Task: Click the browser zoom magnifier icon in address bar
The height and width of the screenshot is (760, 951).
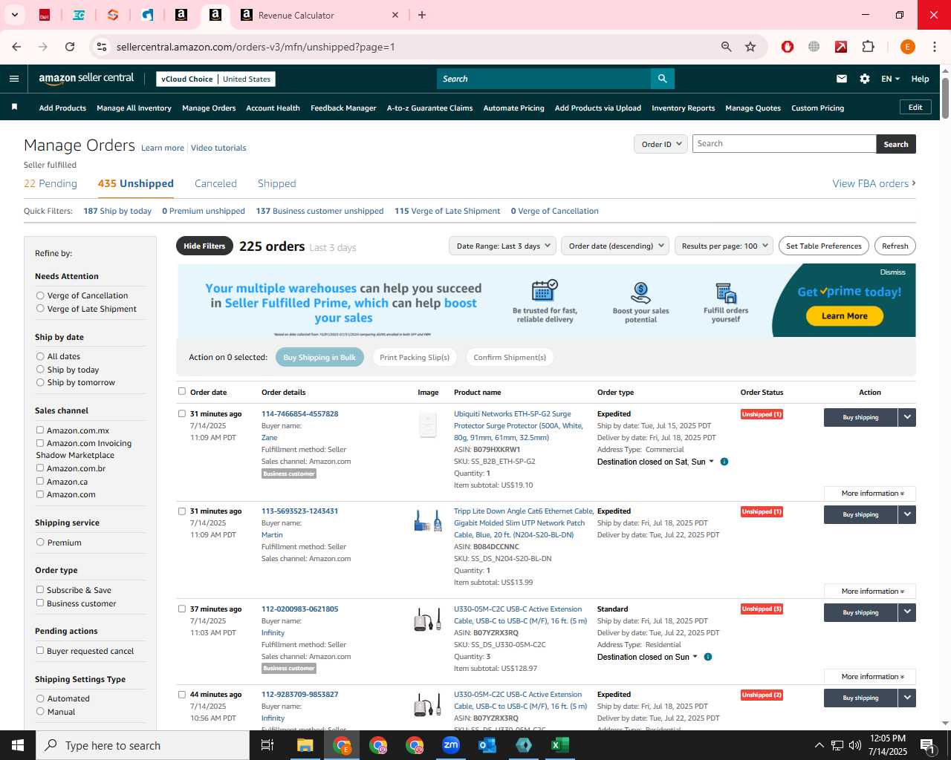Action: [x=727, y=47]
